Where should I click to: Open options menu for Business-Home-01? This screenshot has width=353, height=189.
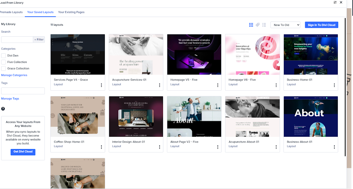[x=334, y=85]
